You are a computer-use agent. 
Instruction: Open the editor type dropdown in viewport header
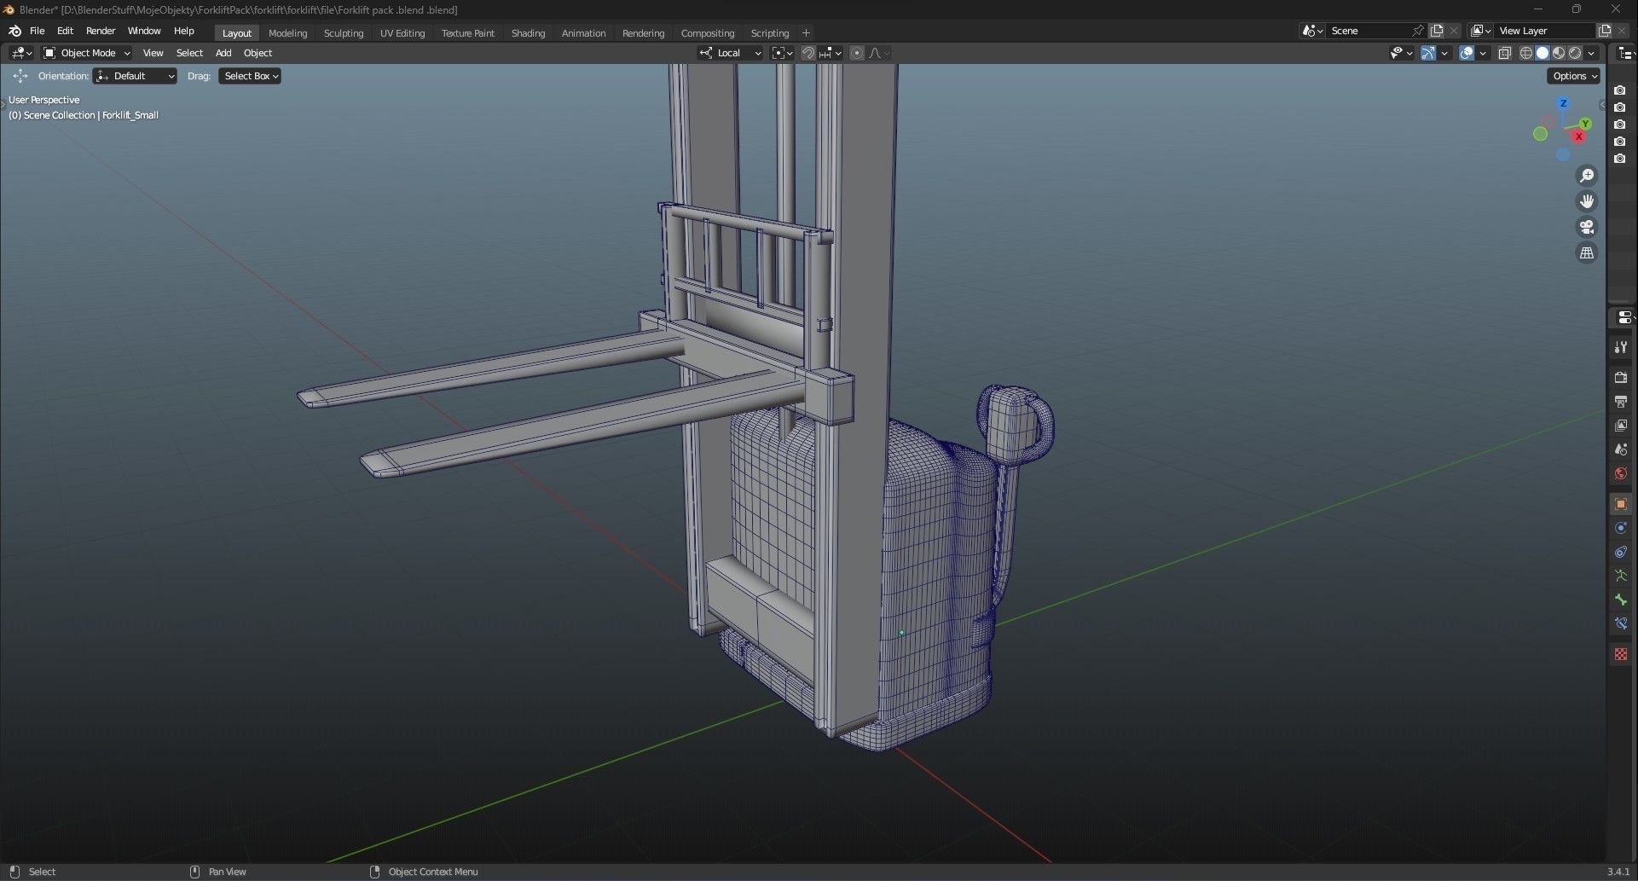22,53
